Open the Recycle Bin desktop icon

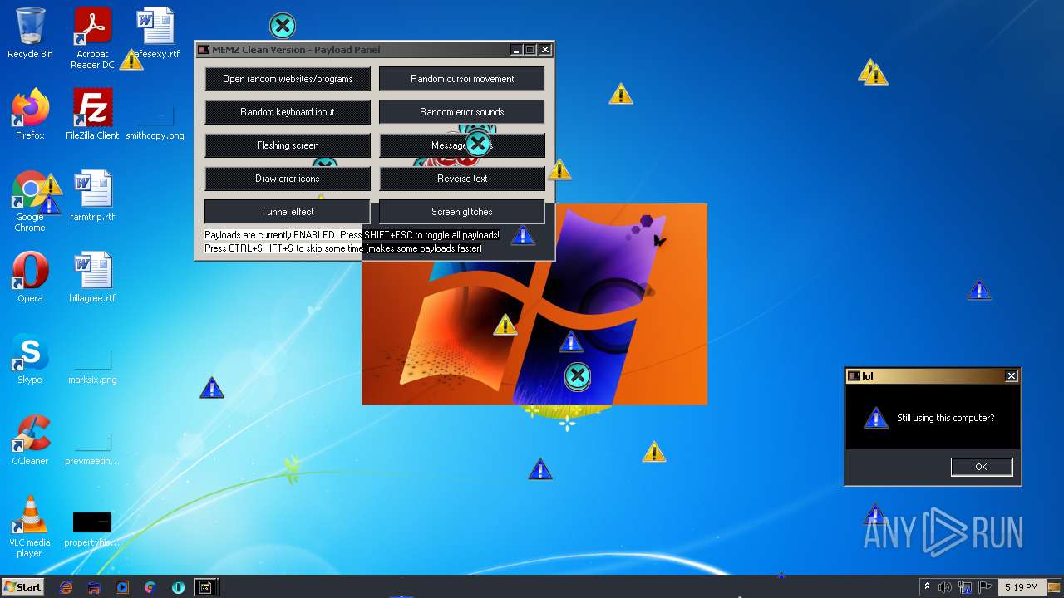30,33
